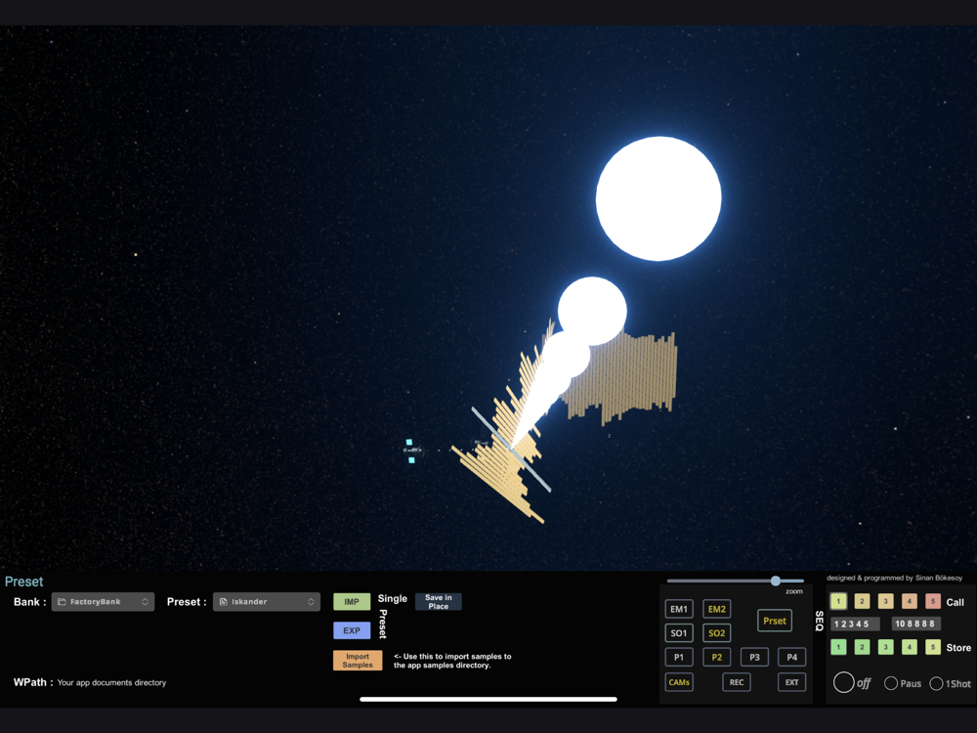
Task: Call sequence slot 4
Action: coord(909,601)
